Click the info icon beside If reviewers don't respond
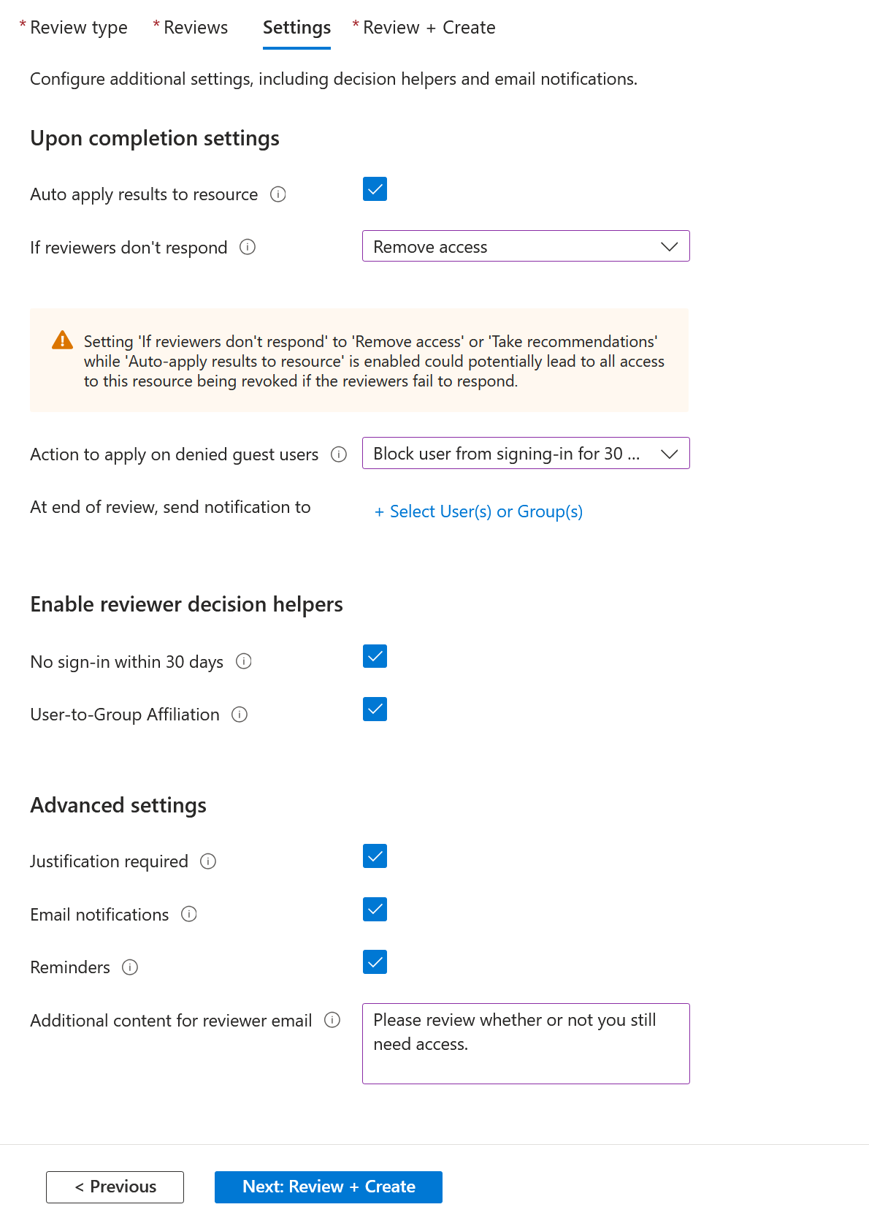Viewport: 869px width, 1226px height. (x=248, y=248)
